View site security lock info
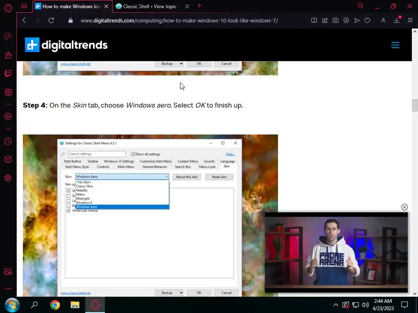 (70, 20)
